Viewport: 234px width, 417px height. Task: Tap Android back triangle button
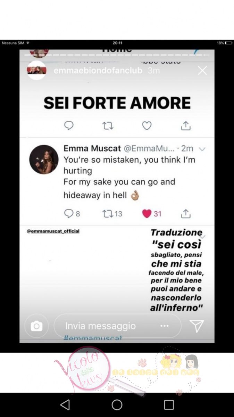65,405
